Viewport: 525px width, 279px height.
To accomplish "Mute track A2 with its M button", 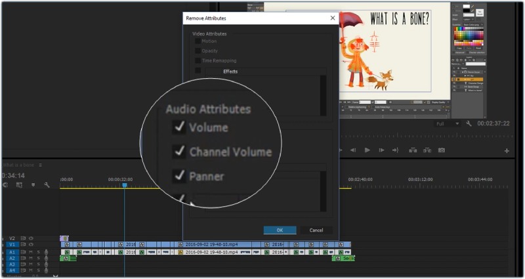I will click(31, 258).
